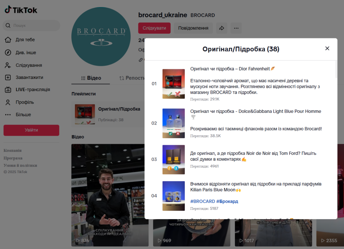This screenshot has height=249, width=344.
Task: Click the home icon beside Для тебе
Action: tap(8, 40)
